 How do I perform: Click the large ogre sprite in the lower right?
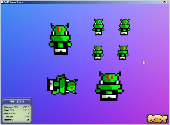109,86
